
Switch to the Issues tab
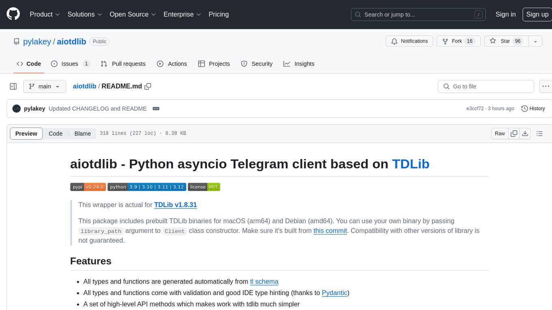(71, 64)
